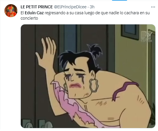
Task: Click the character's hair bun
Action: 95,51
